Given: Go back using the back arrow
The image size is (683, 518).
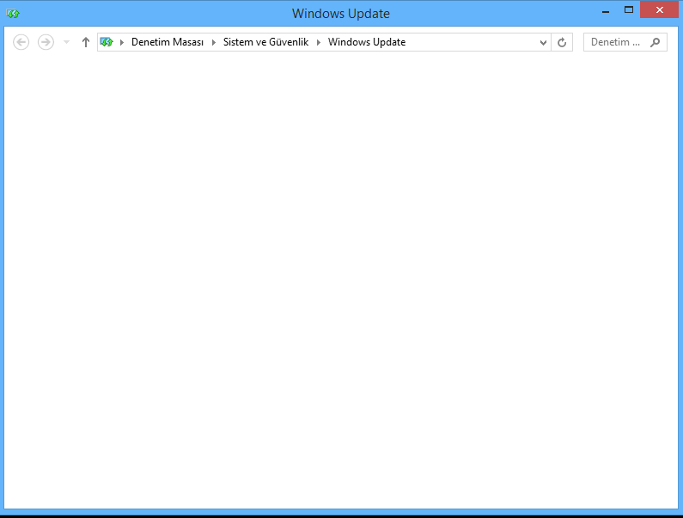Looking at the screenshot, I should pos(21,42).
